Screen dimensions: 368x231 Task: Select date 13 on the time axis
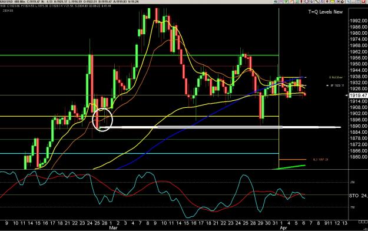344,223
